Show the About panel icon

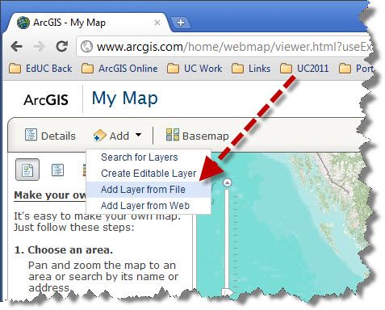[27, 170]
